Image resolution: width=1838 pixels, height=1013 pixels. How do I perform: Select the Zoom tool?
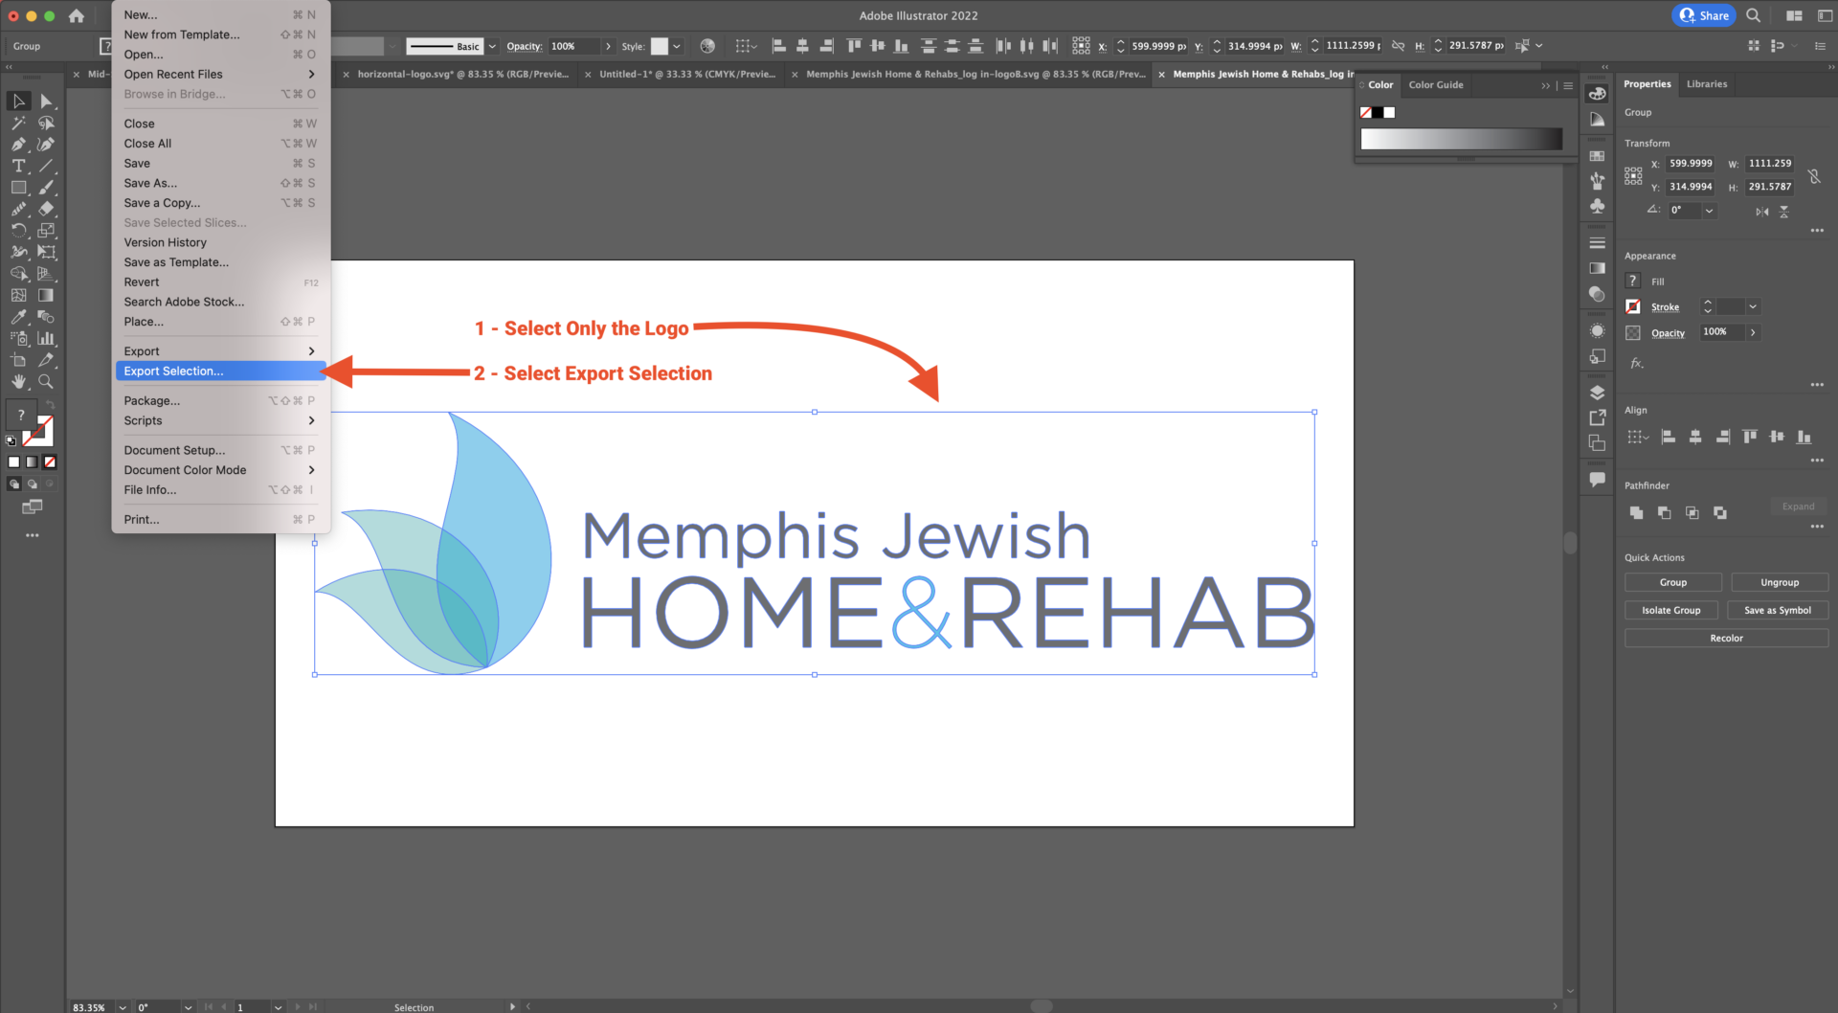(46, 382)
